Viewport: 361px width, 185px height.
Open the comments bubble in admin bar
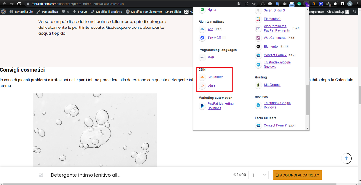pos(65,12)
